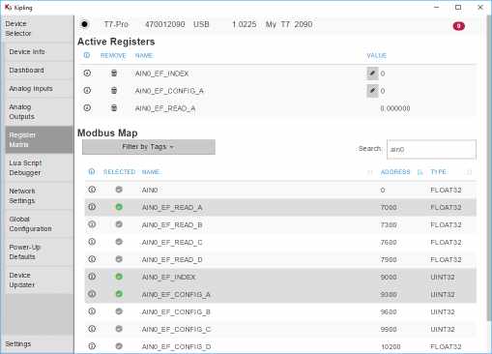Sort Modbus Map by TYPE column
Viewport: 492px width, 354px height.
pyautogui.click(x=438, y=172)
